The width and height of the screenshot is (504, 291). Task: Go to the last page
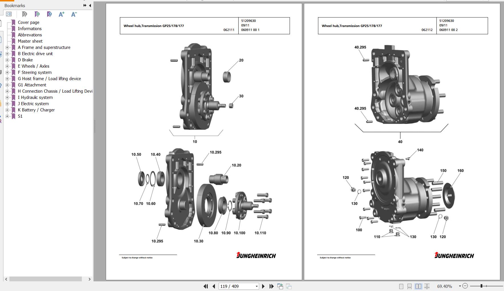pyautogui.click(x=272, y=286)
